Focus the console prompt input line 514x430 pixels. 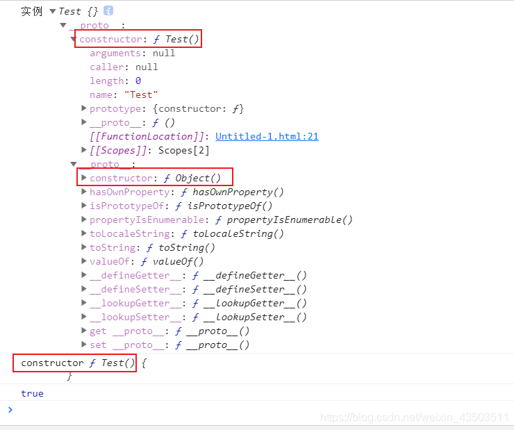tap(263, 410)
